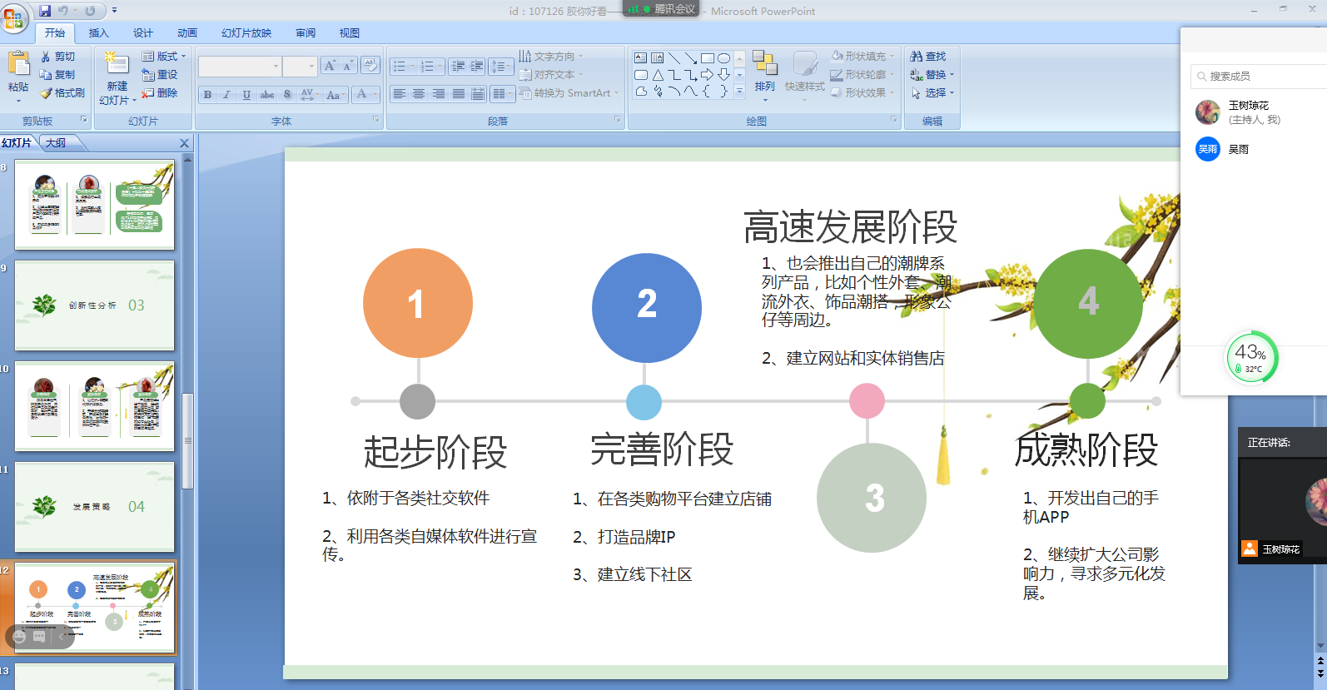Open the Outline (大纲) pane tab
Viewport: 1327px width, 690px height.
tap(56, 143)
